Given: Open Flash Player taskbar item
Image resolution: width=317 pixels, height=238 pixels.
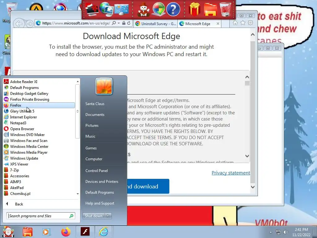Looking at the screenshot, I should [x=85, y=232].
